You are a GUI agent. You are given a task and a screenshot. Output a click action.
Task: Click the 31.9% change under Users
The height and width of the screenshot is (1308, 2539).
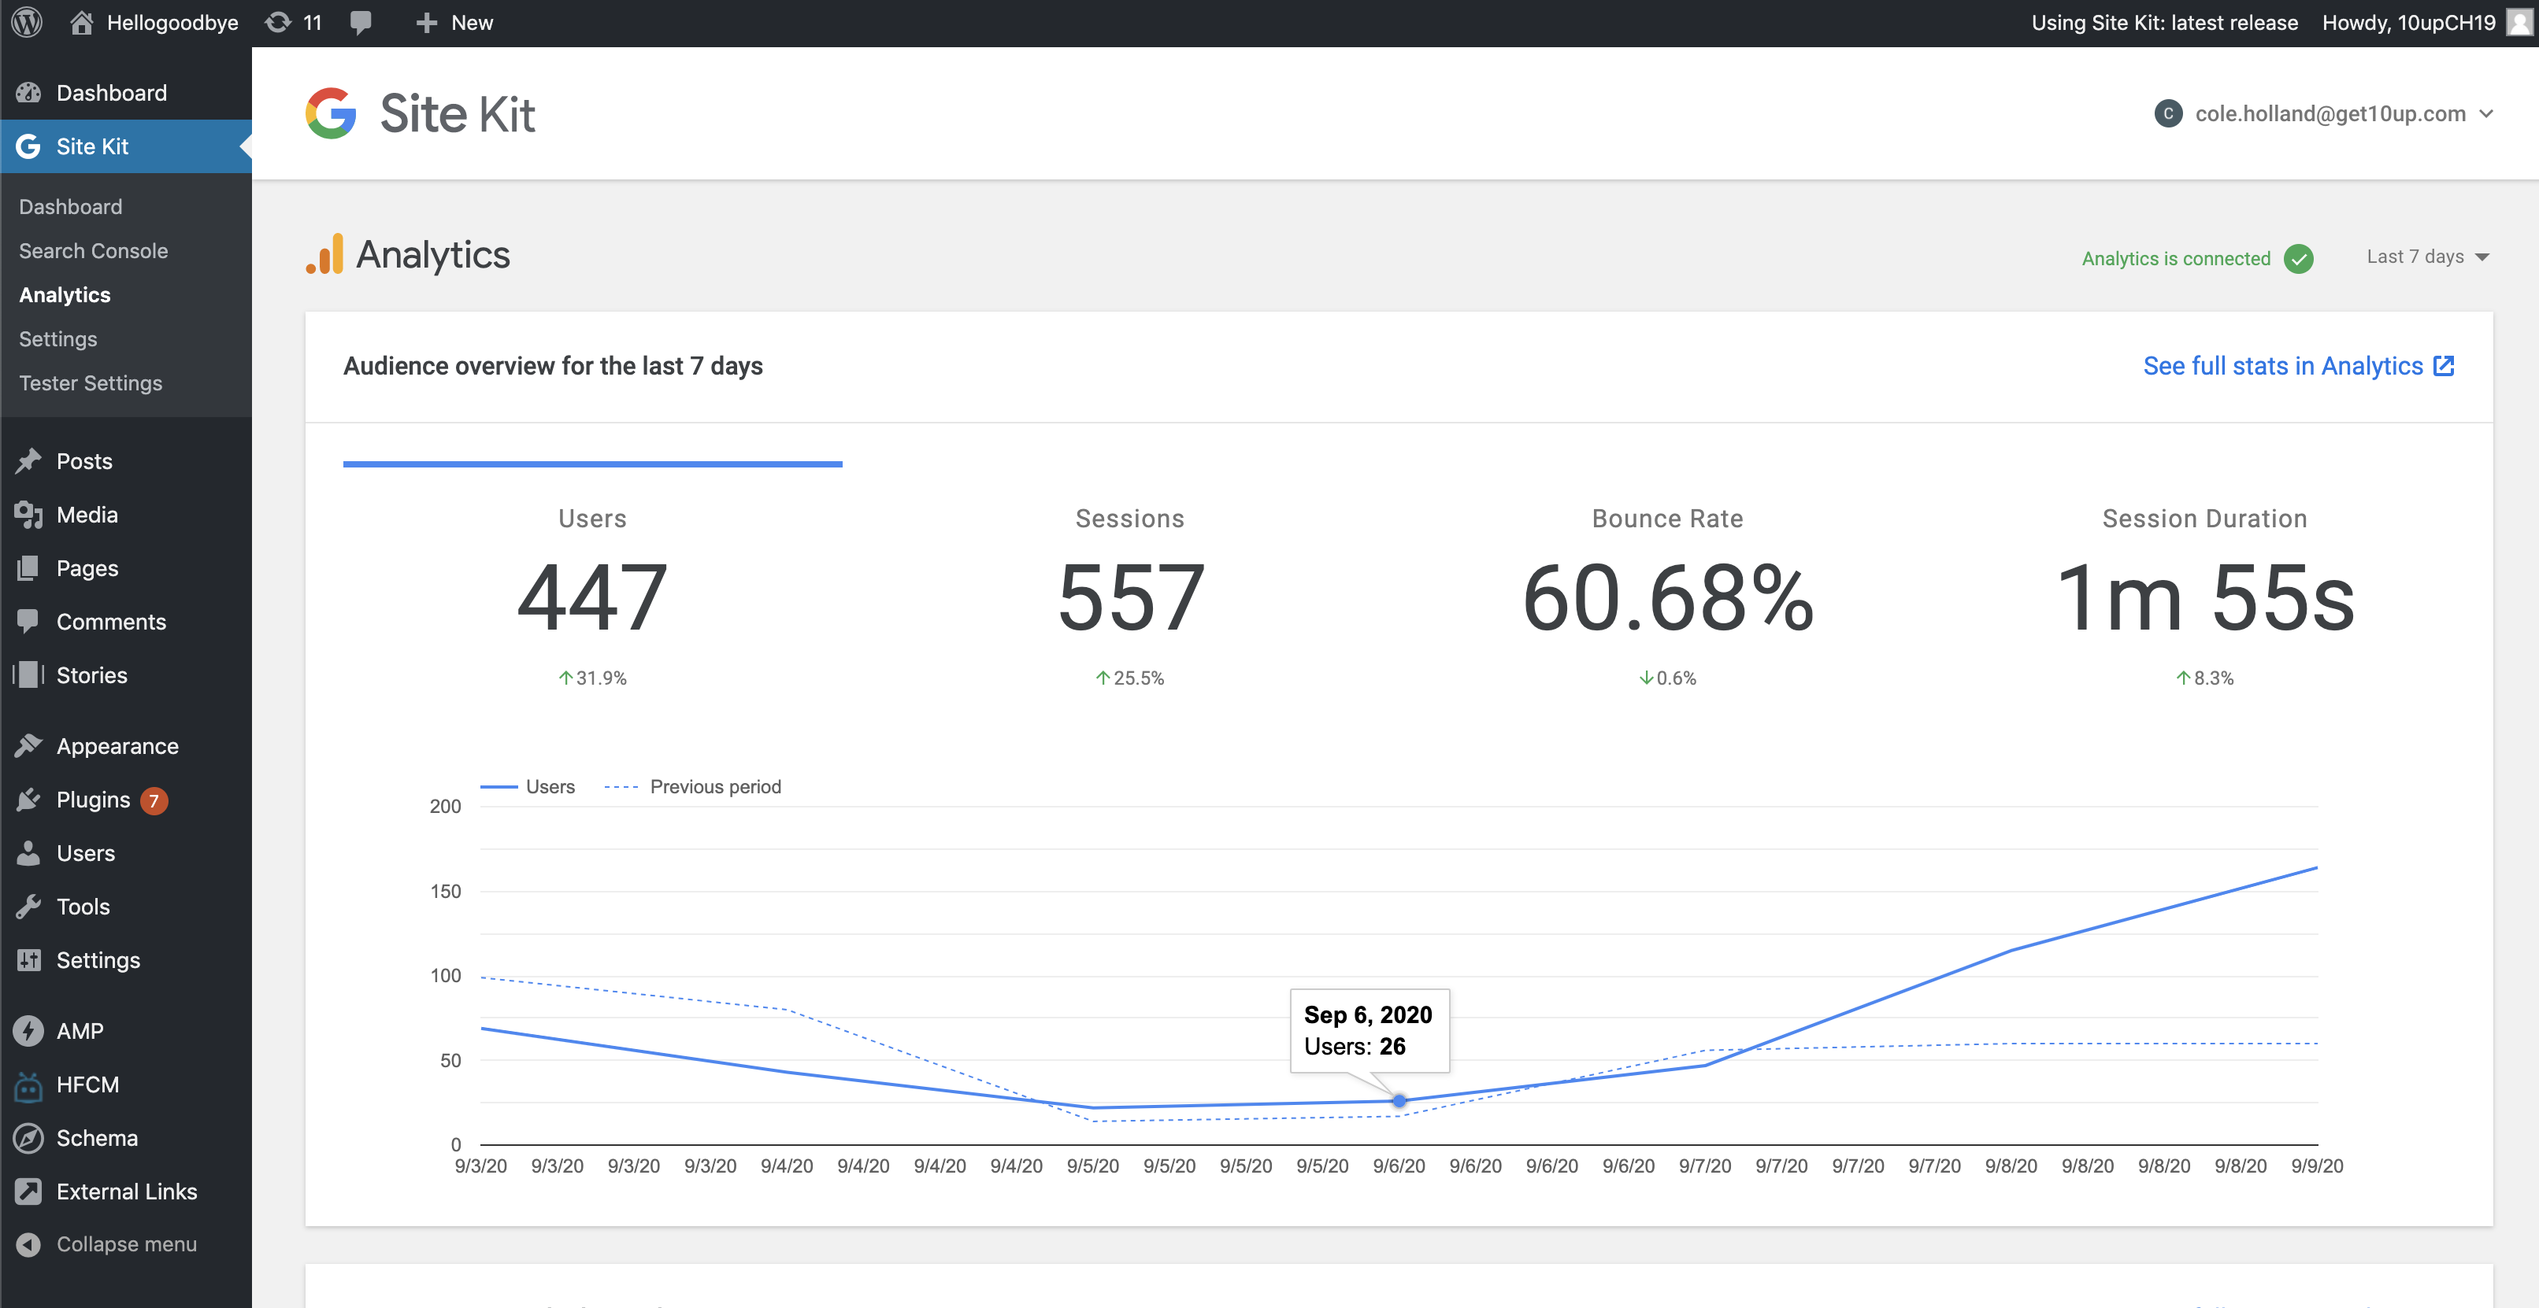tap(592, 678)
